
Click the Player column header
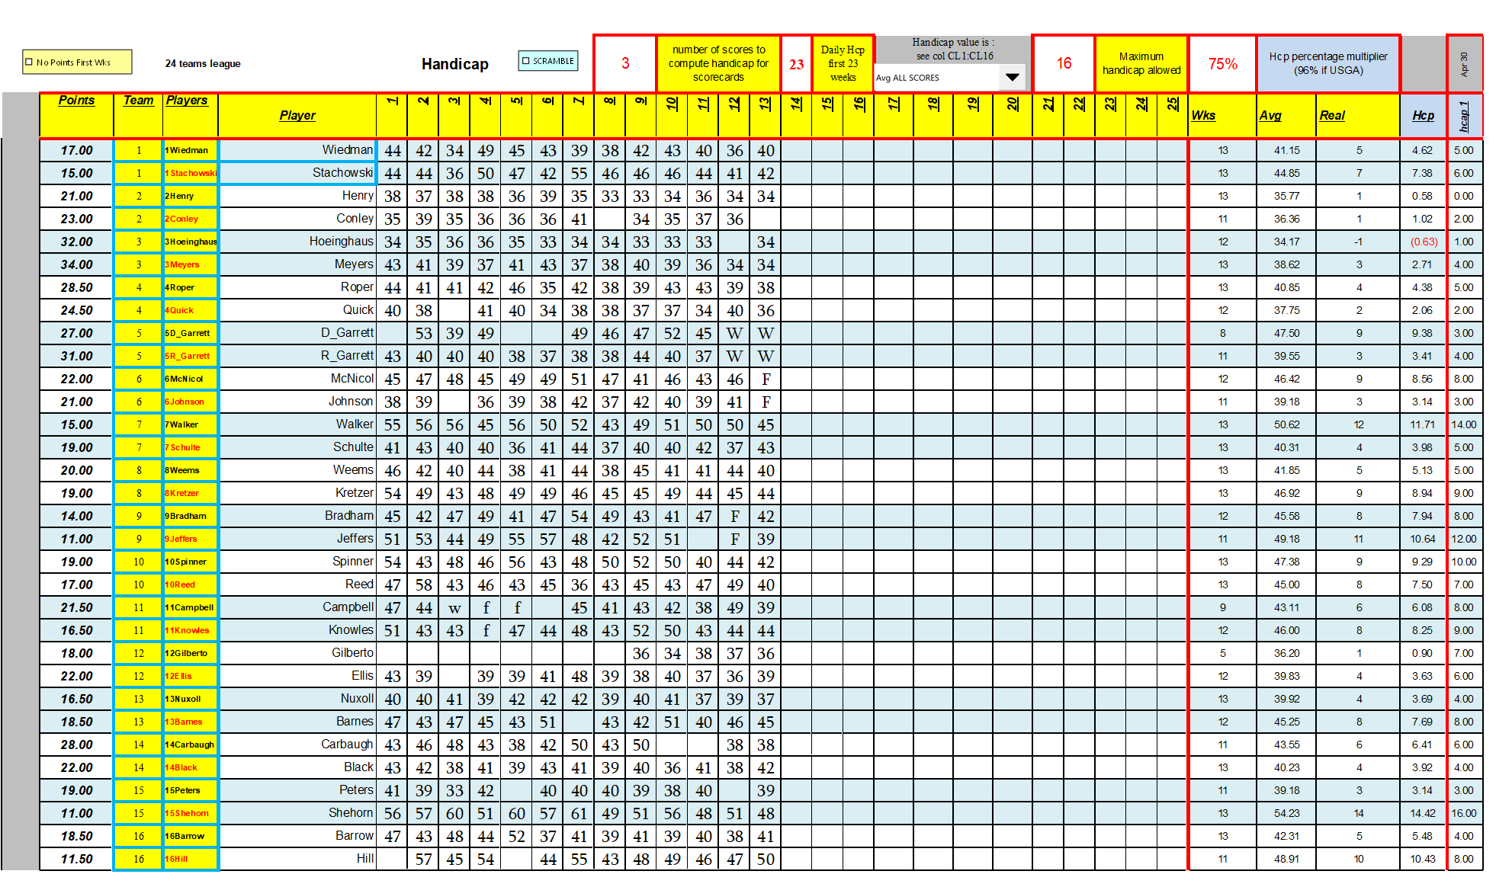(x=297, y=116)
